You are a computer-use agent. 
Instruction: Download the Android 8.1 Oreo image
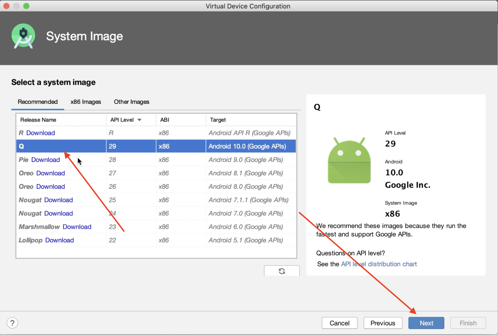[50, 173]
